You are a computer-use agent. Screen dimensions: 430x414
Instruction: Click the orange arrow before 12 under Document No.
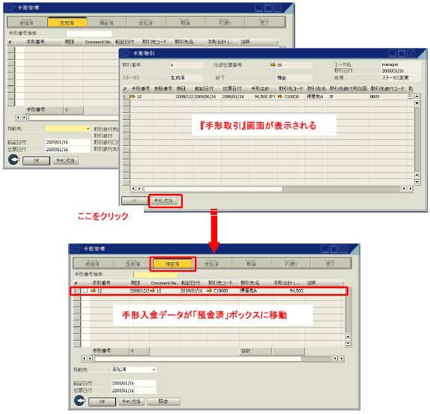[x=153, y=290]
